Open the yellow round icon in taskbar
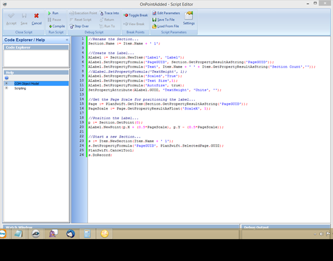This screenshot has width=333, height=261. tap(105, 234)
